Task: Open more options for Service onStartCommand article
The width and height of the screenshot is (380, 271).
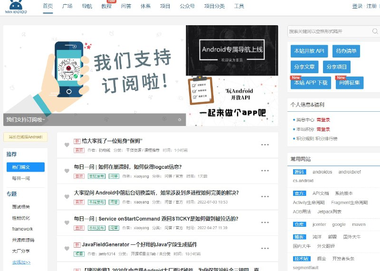Action: [x=265, y=223]
